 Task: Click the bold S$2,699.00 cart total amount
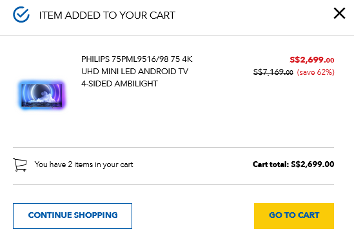click(313, 164)
